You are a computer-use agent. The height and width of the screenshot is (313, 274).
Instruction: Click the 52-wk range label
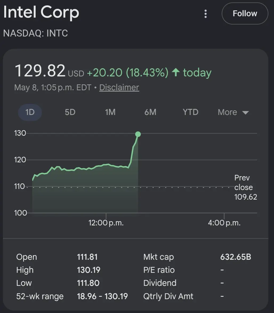coord(40,296)
